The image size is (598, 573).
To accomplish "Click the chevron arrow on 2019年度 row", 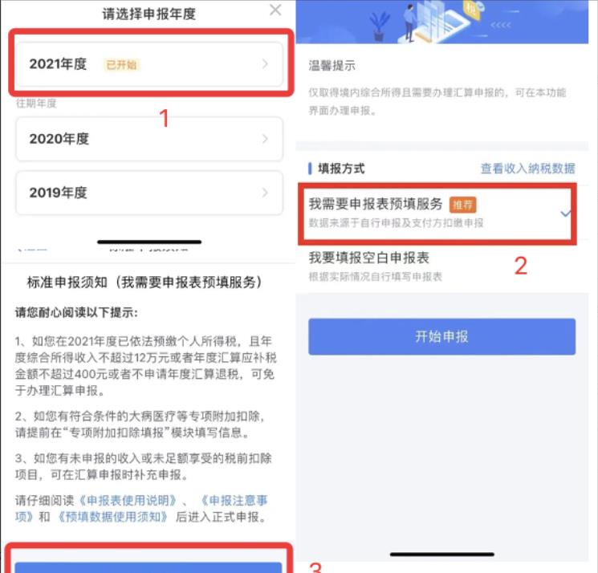I will [265, 193].
